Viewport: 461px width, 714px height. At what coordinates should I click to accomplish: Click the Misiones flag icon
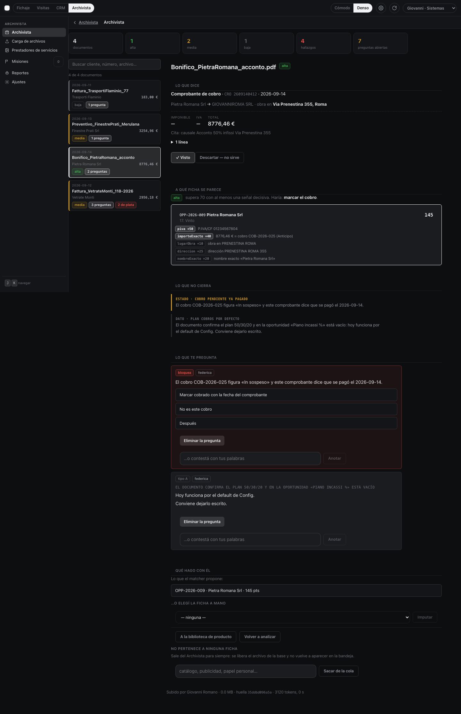pos(7,62)
